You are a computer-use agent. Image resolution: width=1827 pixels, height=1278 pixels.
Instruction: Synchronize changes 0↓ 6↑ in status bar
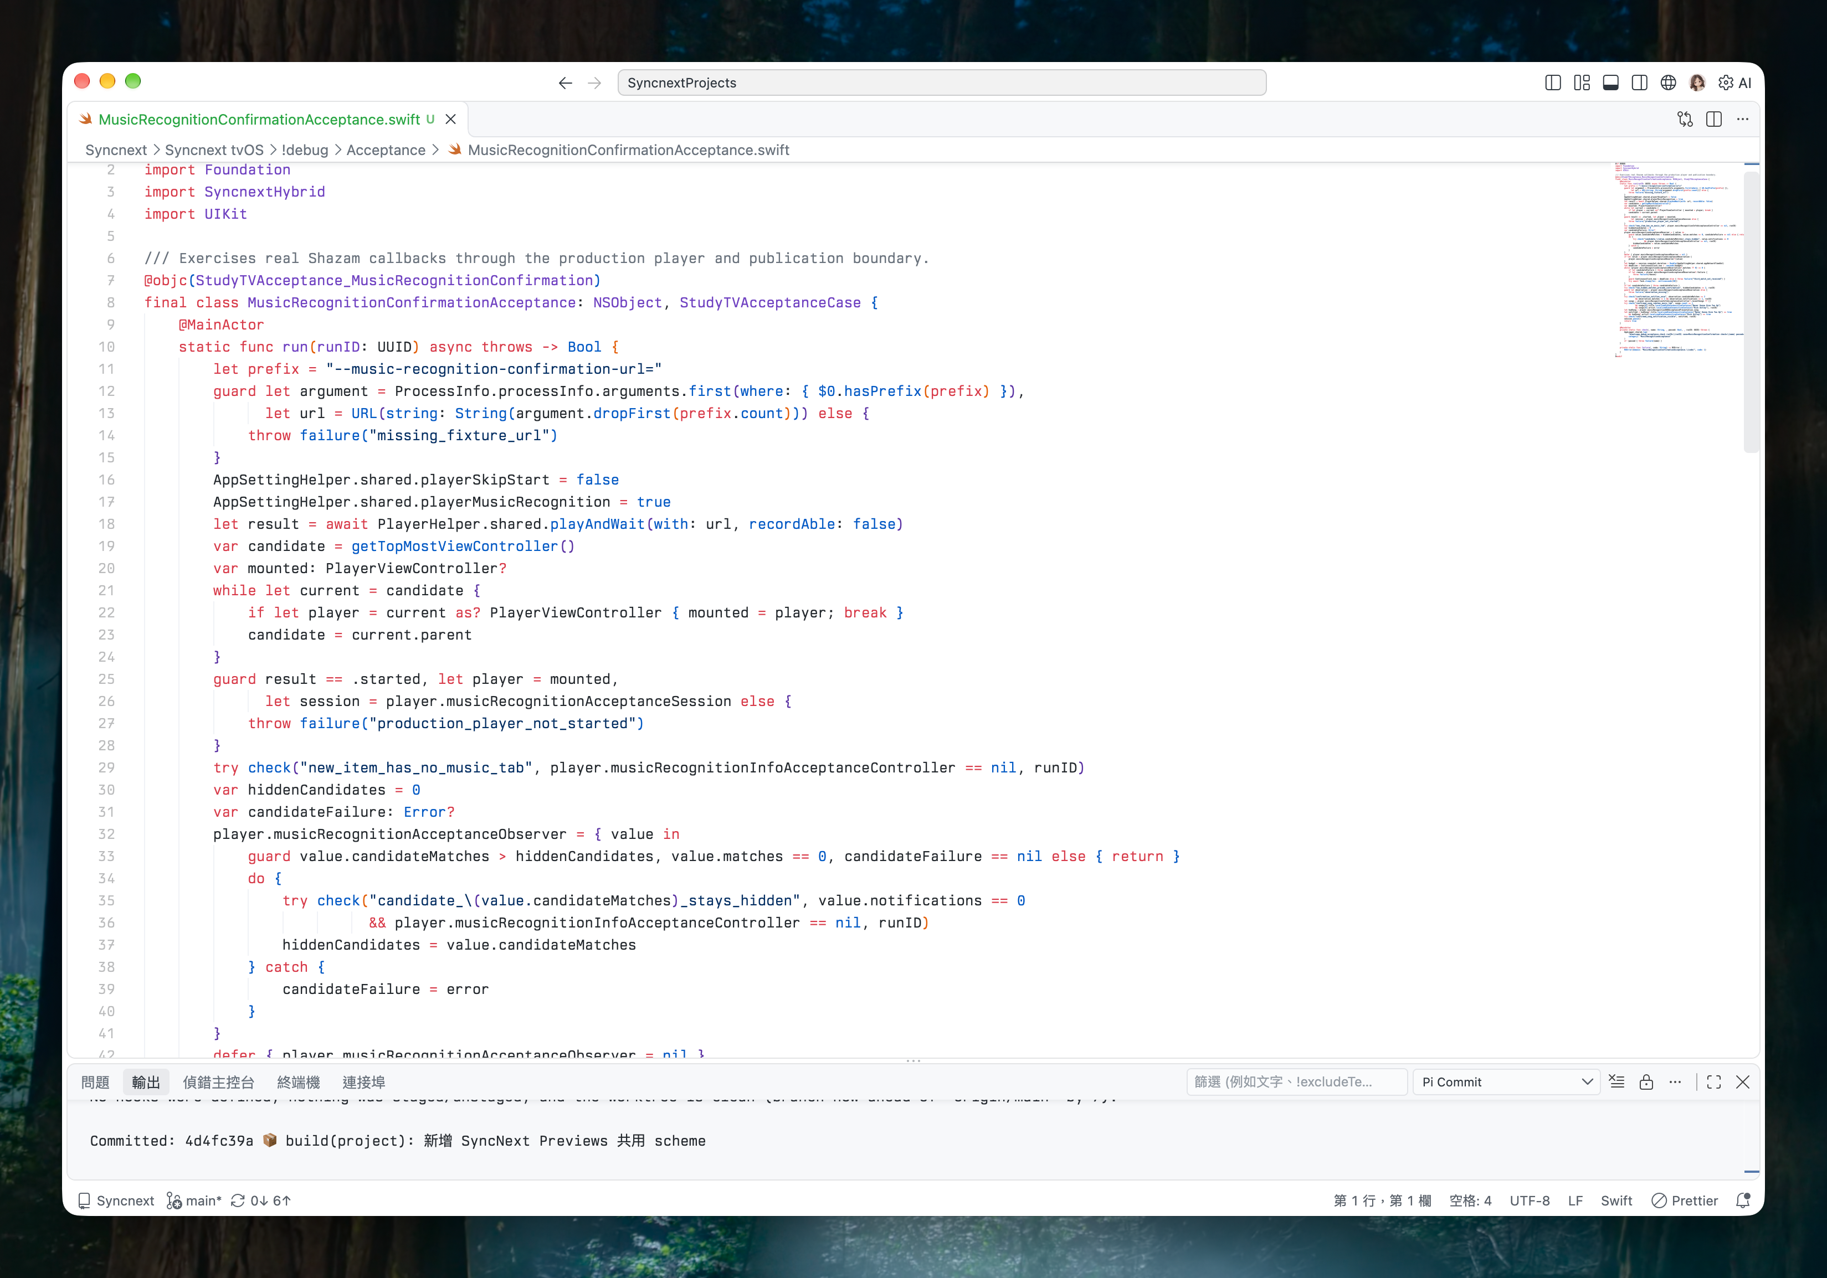pos(261,1201)
